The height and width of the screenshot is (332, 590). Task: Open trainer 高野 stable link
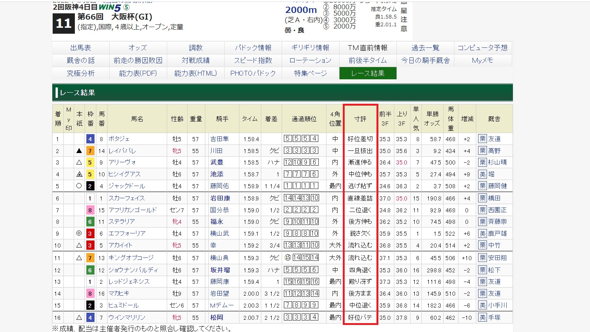pos(494,151)
